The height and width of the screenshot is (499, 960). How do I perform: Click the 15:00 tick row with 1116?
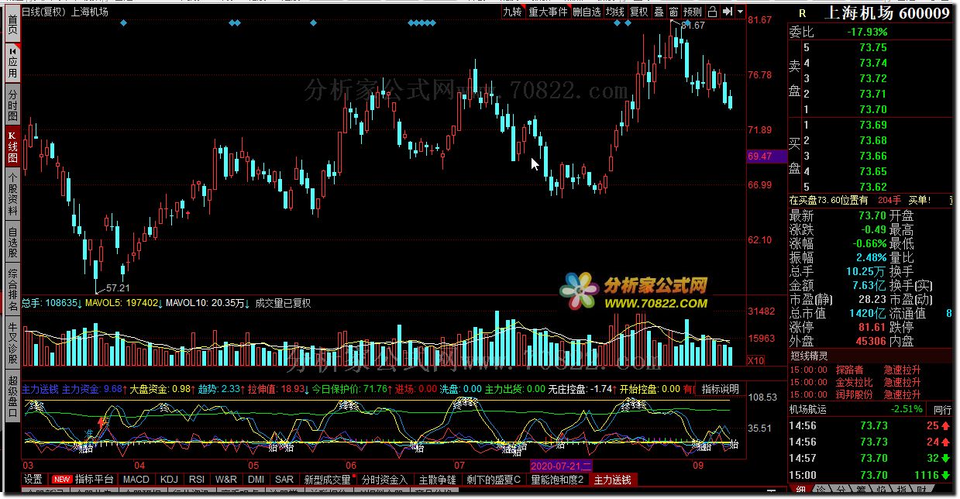click(872, 474)
